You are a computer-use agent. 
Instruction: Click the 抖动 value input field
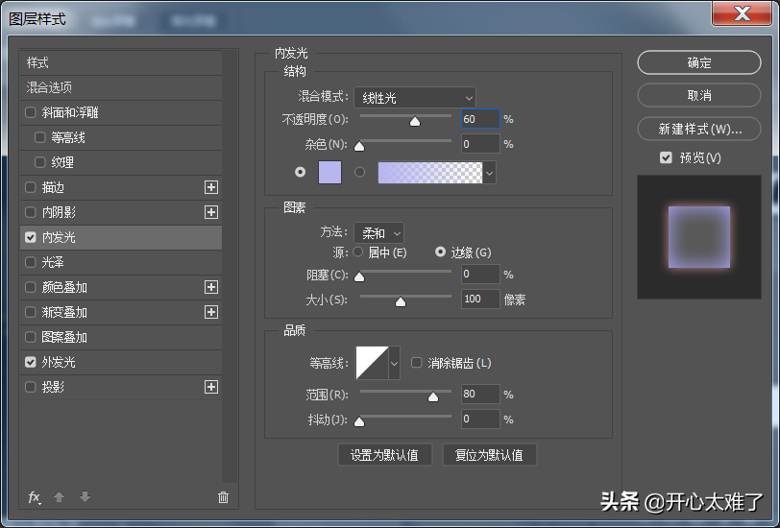[480, 419]
